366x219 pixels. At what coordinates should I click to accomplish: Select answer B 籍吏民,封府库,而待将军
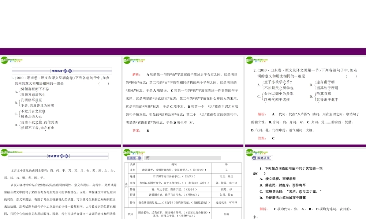[283, 185]
